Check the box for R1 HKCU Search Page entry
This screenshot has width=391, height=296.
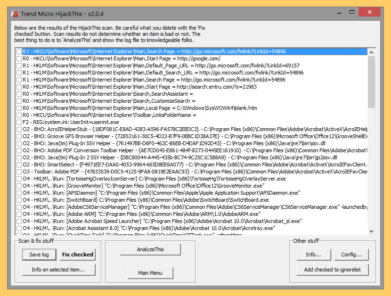[19, 51]
